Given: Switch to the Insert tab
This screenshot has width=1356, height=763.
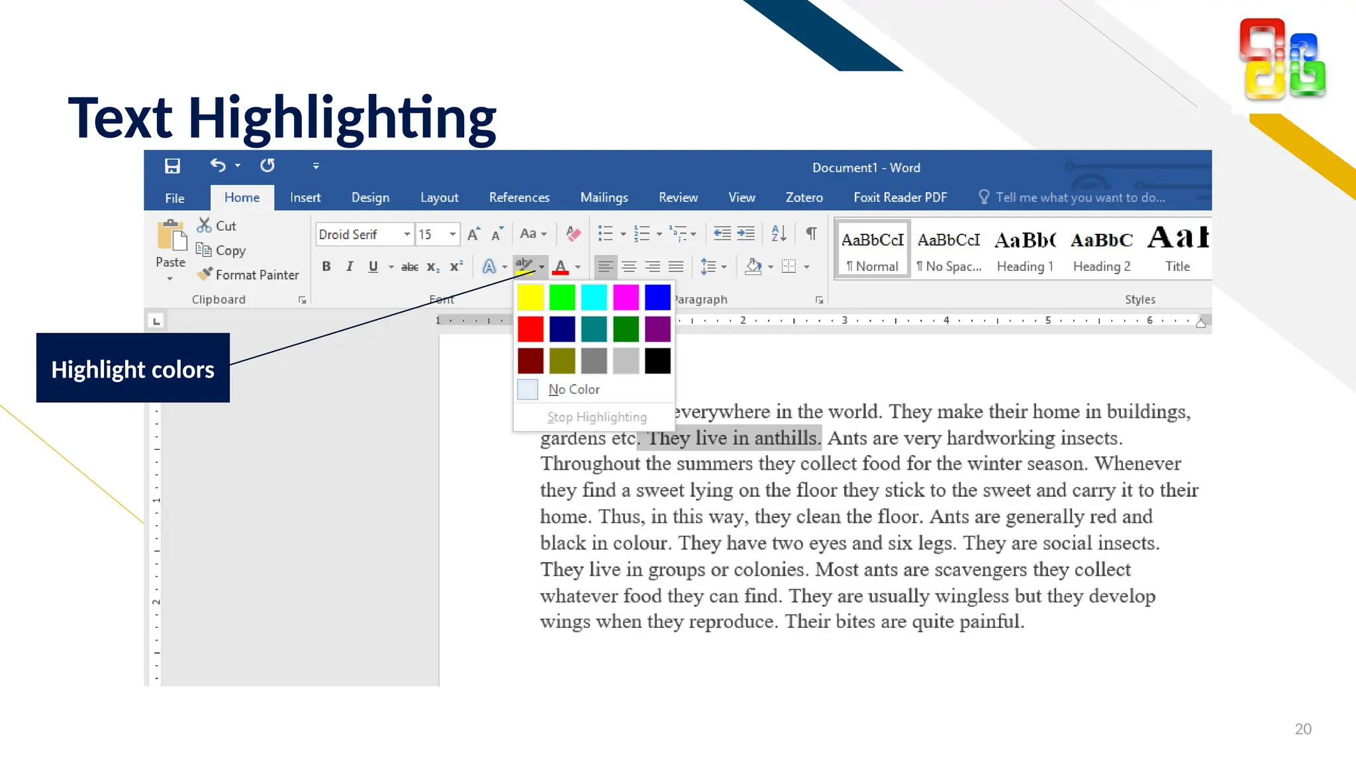Looking at the screenshot, I should (305, 197).
